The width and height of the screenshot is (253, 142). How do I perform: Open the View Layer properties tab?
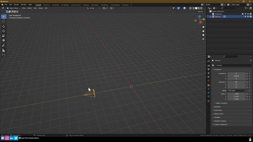point(208,73)
